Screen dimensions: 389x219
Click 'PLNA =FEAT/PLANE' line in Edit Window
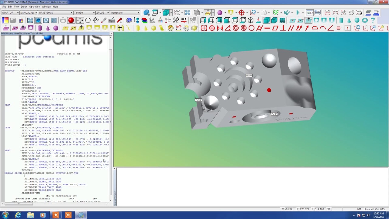point(34,105)
